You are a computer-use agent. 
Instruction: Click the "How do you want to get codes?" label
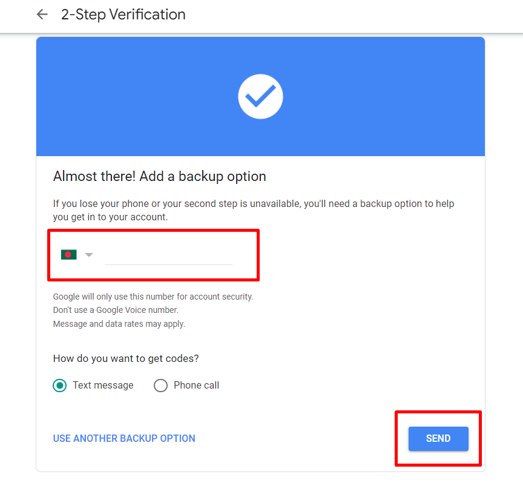[x=126, y=358]
